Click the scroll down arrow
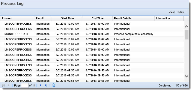Screen dimensions: 193x92 187,76
